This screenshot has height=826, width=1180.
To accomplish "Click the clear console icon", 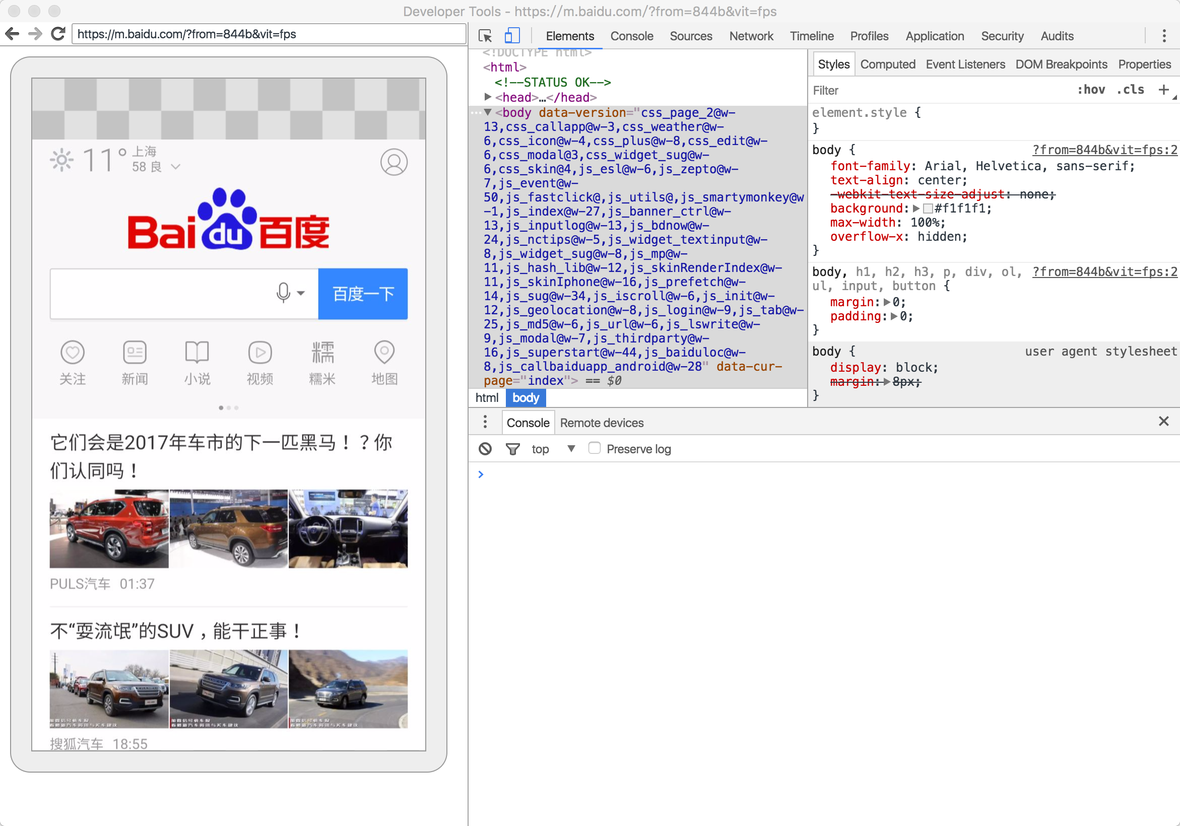I will coord(485,449).
